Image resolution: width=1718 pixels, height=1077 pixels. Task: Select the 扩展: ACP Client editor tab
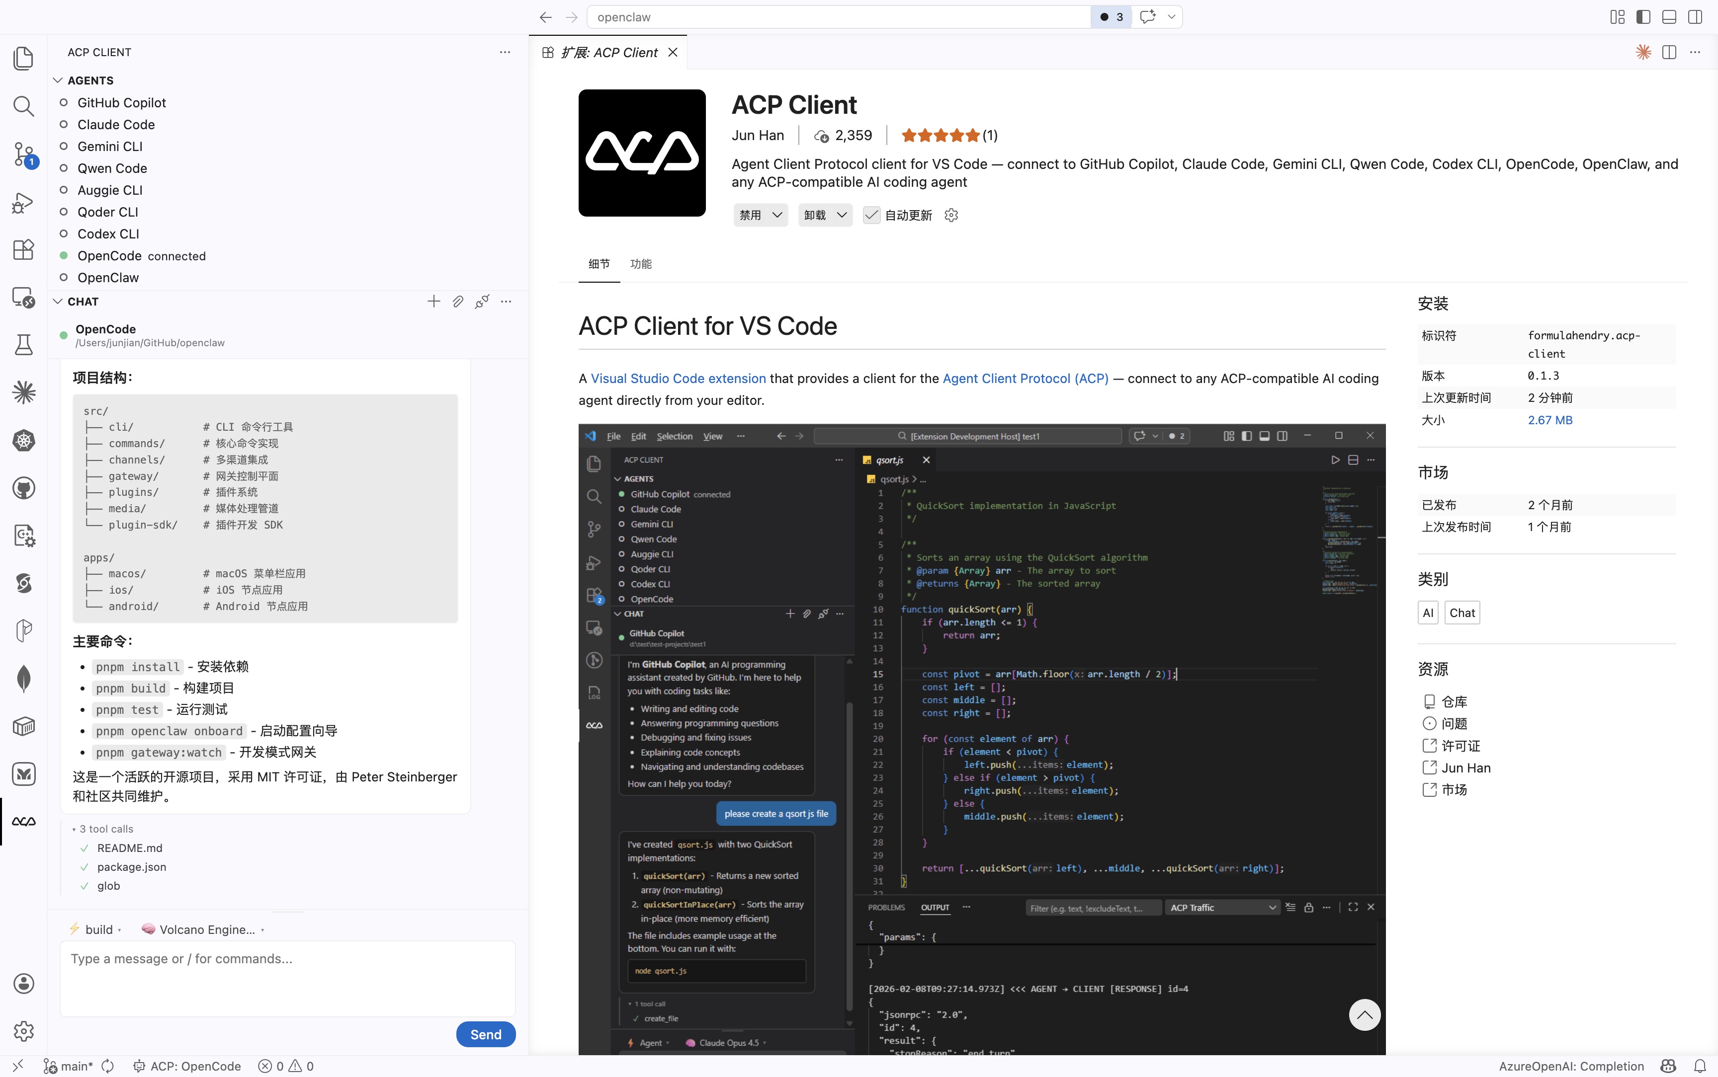click(608, 53)
